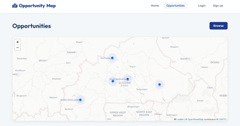The image size is (240, 126).
Task: Select the marker at Bobo-Dioulasso
Action: (80, 100)
